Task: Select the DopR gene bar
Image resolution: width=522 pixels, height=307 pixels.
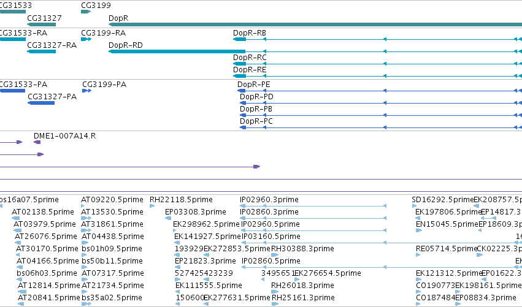Action: [x=315, y=25]
